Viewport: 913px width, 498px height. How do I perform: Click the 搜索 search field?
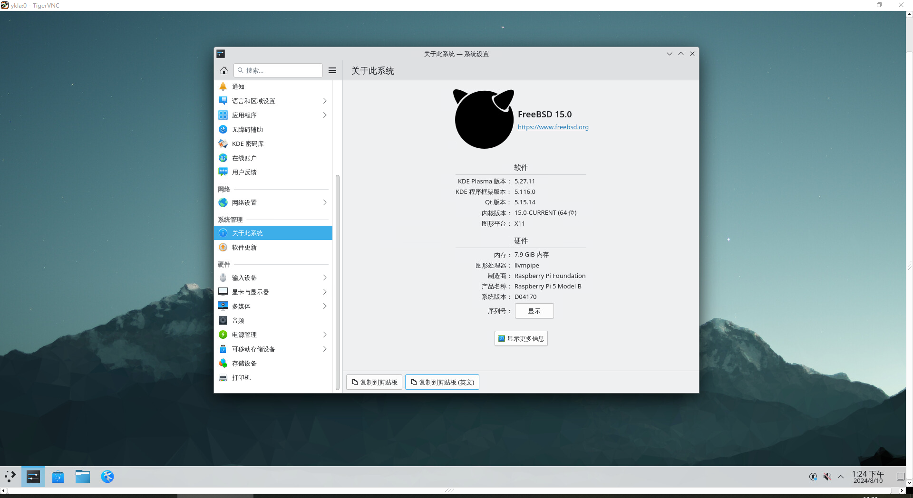pyautogui.click(x=278, y=70)
